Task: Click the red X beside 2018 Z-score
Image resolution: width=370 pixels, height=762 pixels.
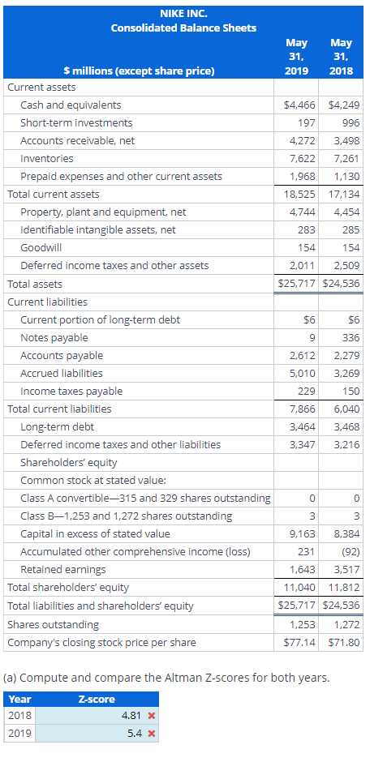Action: tap(151, 716)
